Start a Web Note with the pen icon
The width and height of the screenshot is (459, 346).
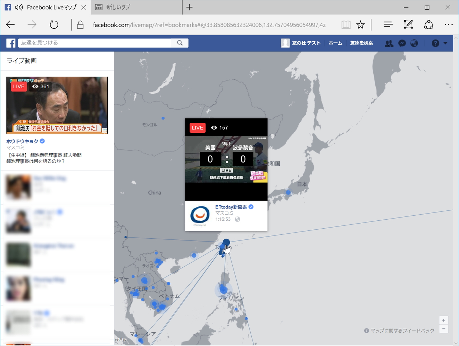pyautogui.click(x=408, y=24)
